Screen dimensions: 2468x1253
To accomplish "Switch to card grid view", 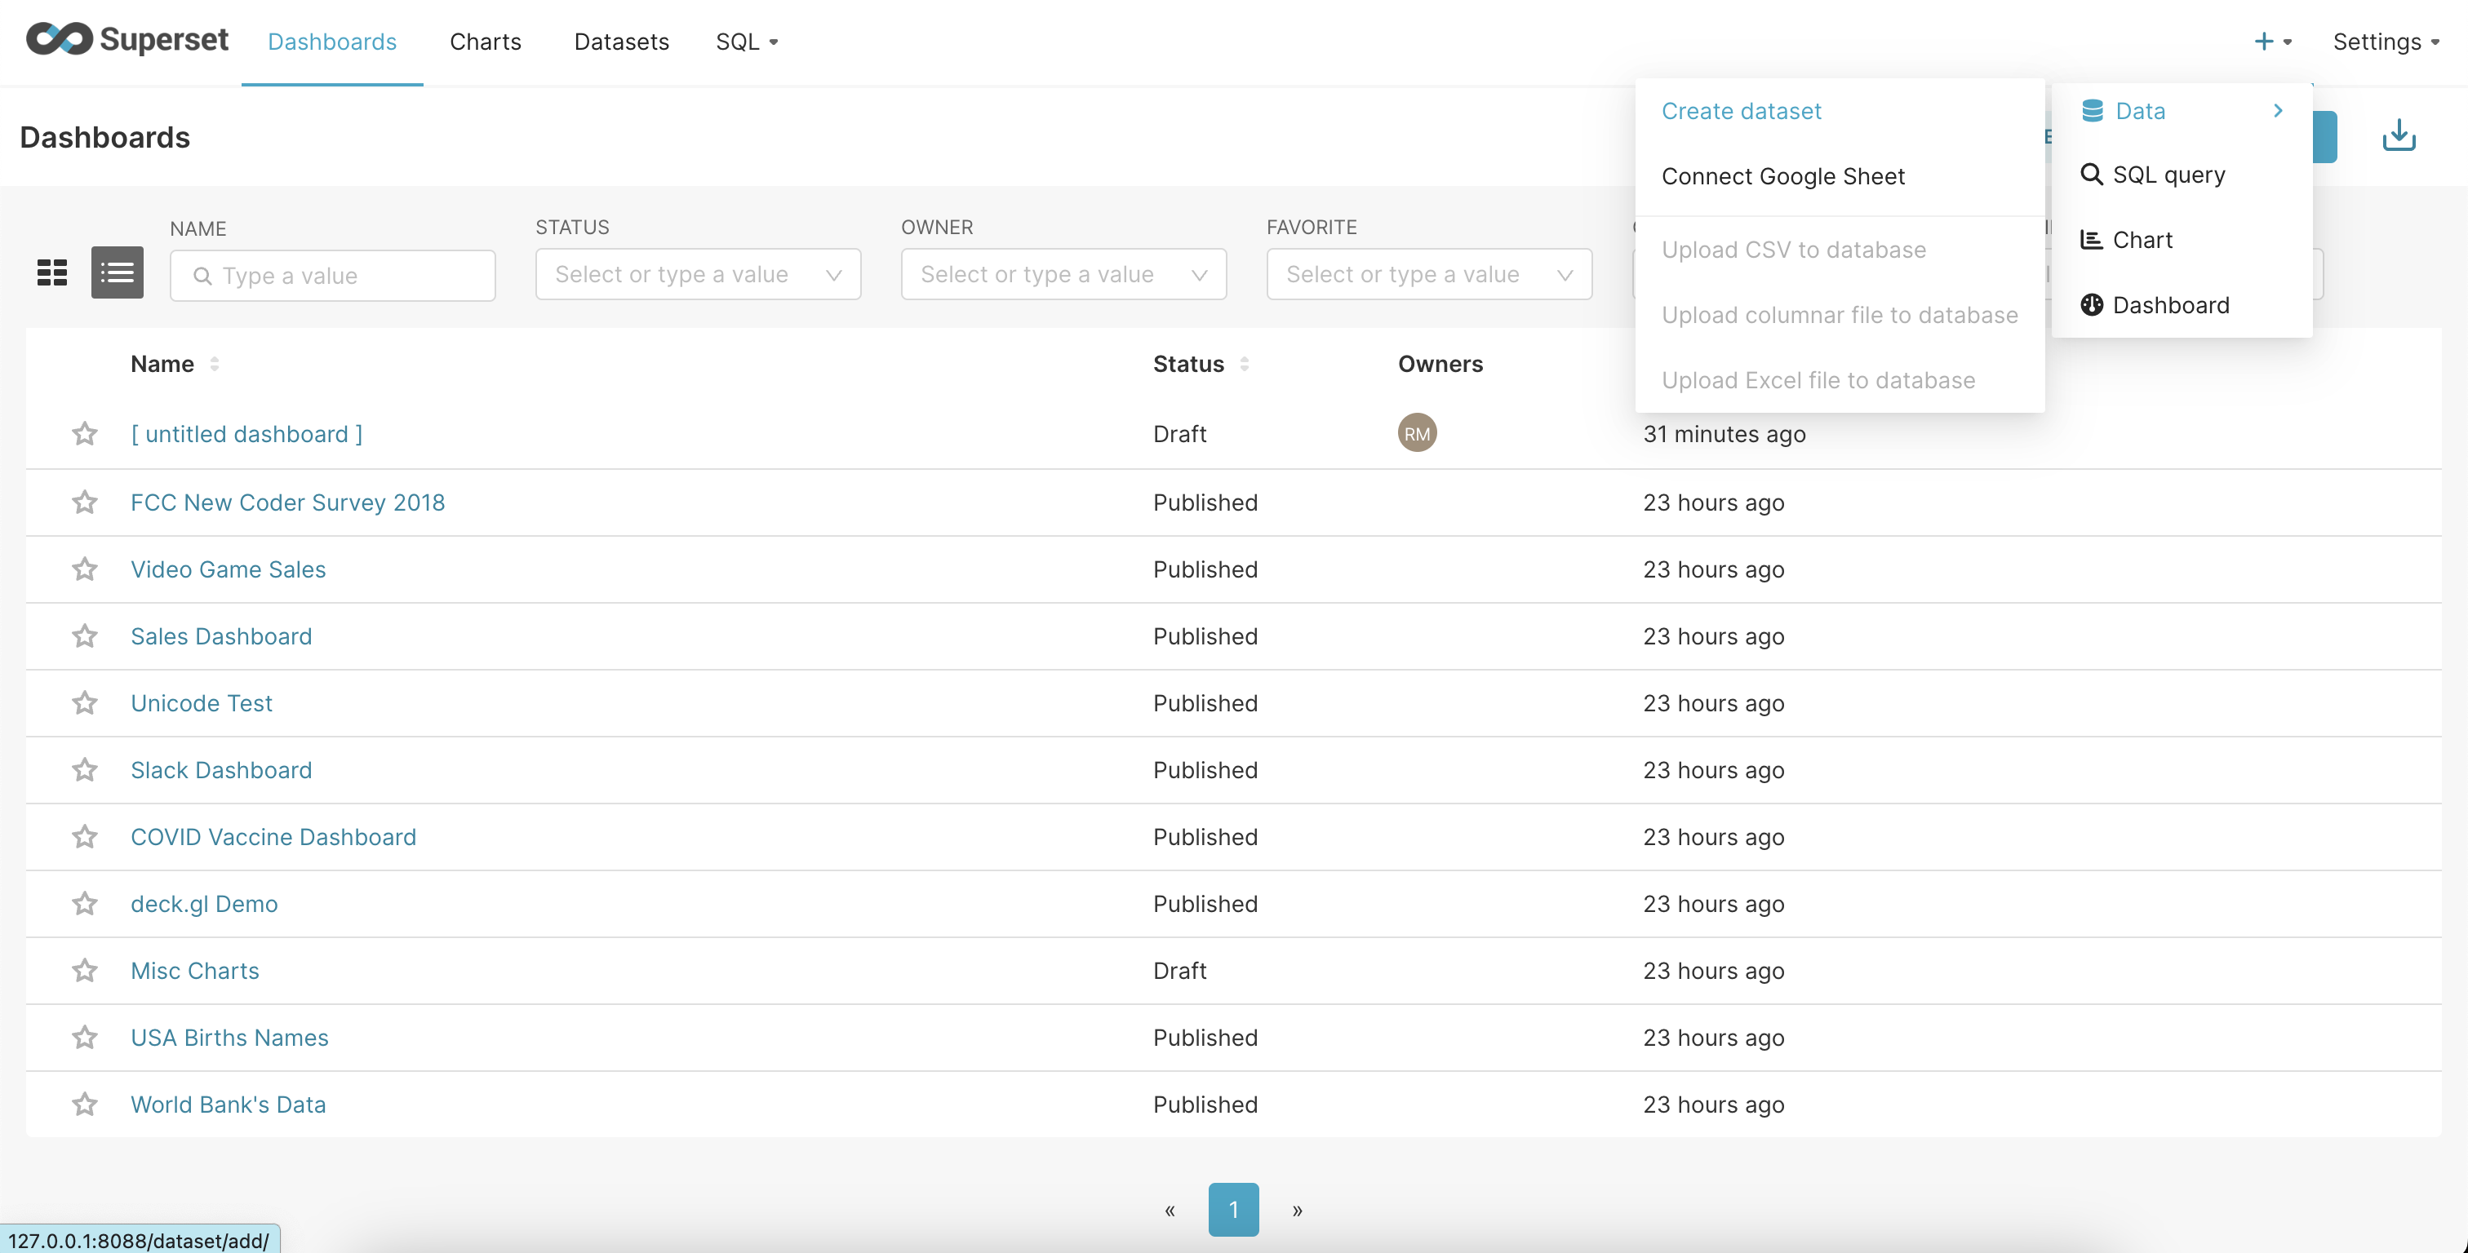I will [x=51, y=273].
